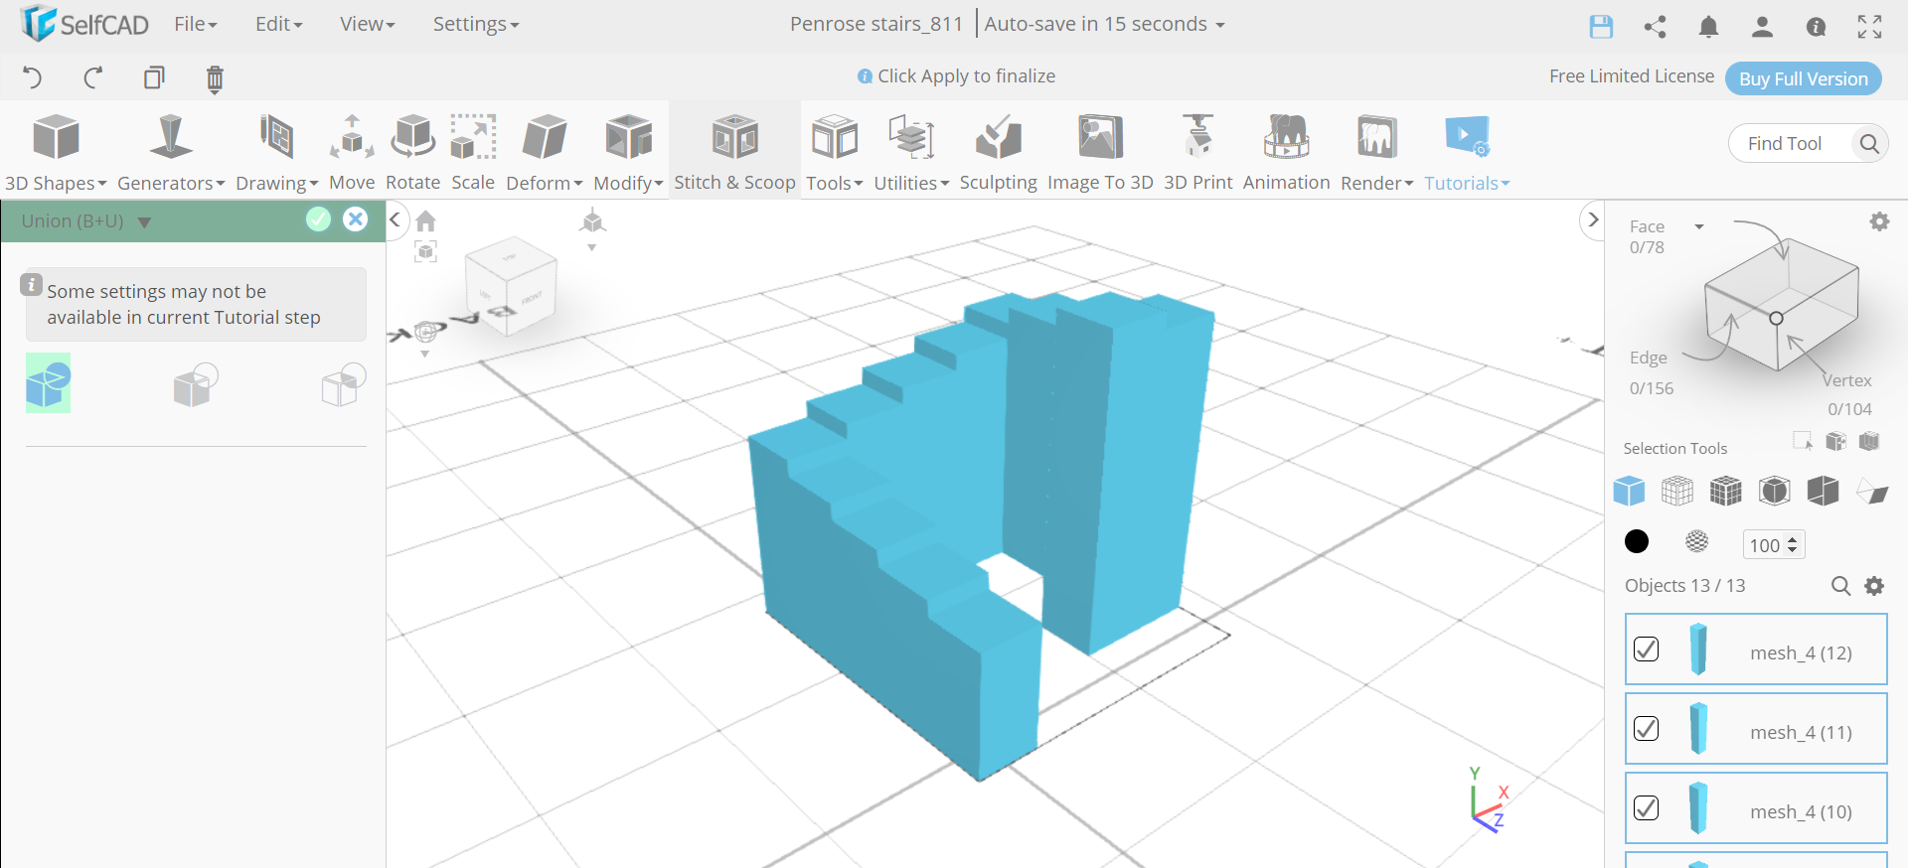Share the project via share icon

pyautogui.click(x=1655, y=27)
